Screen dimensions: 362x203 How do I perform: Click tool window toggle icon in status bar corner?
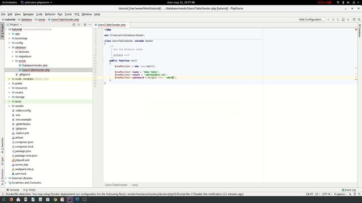click(x=3, y=194)
